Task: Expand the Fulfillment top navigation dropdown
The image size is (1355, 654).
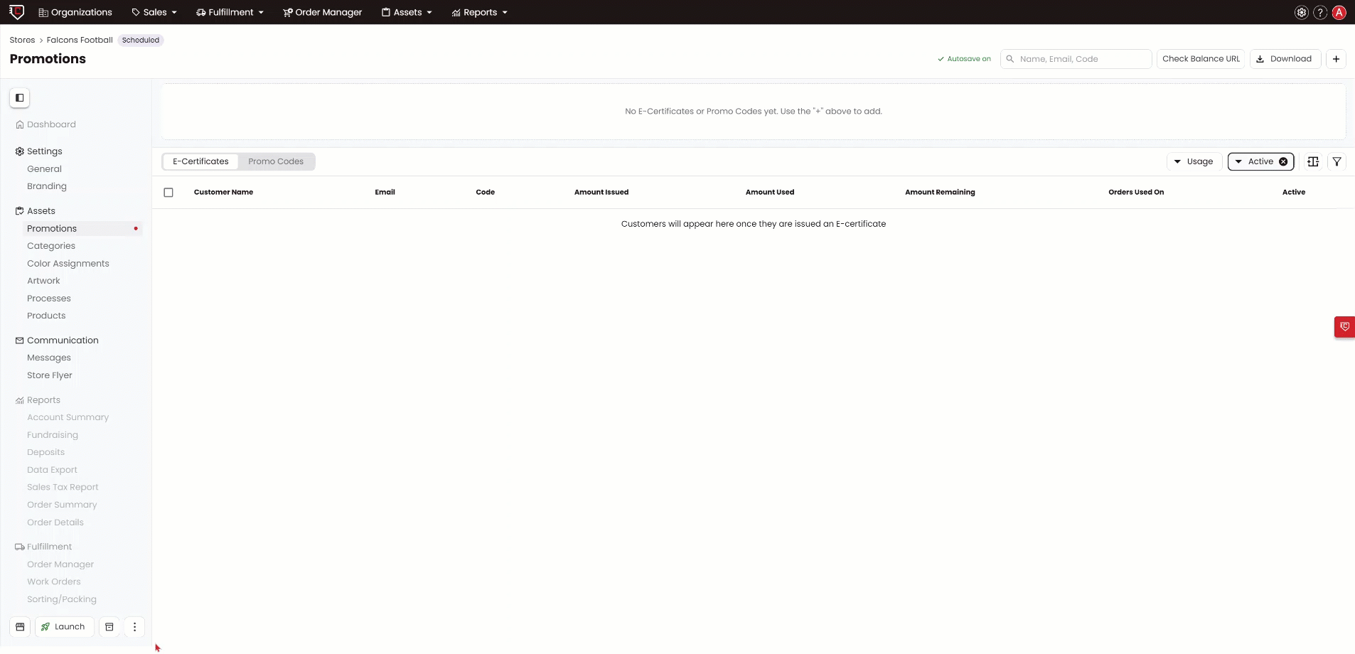Action: point(230,12)
